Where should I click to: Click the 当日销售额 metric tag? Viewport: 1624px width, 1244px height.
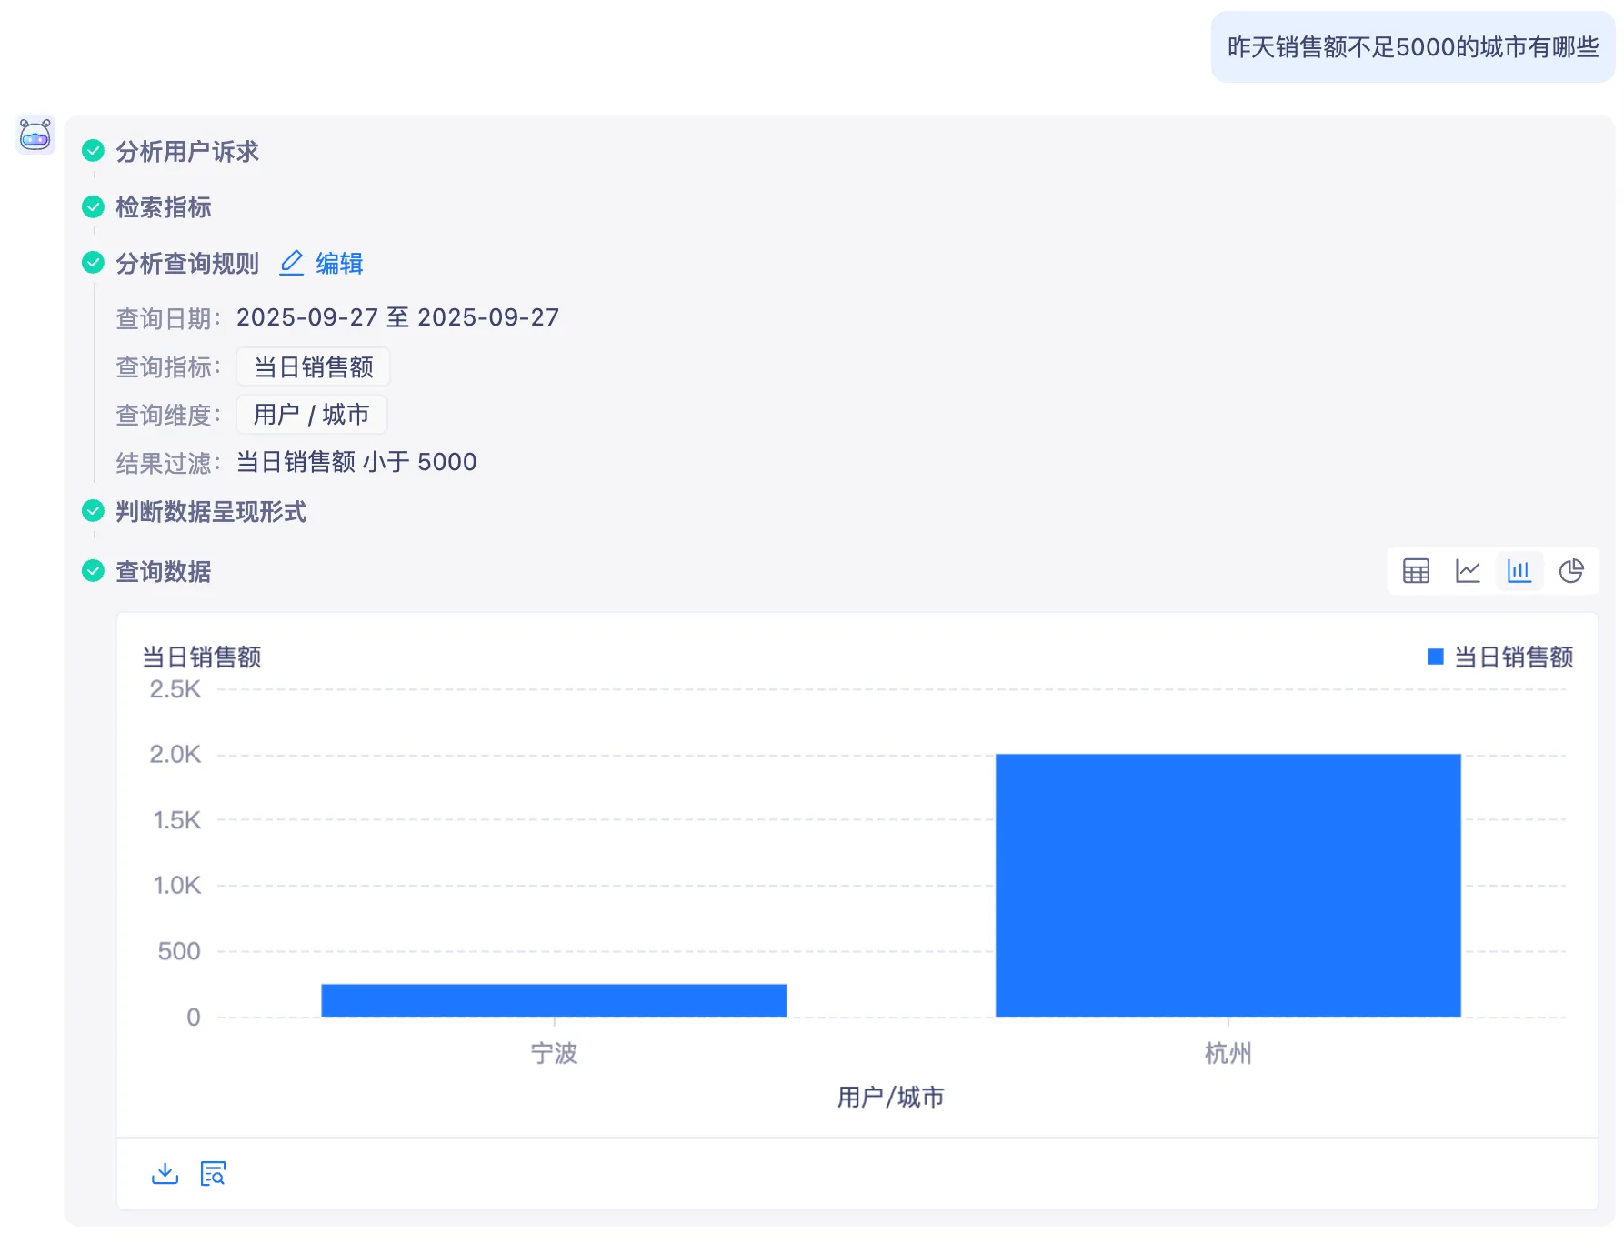(313, 367)
